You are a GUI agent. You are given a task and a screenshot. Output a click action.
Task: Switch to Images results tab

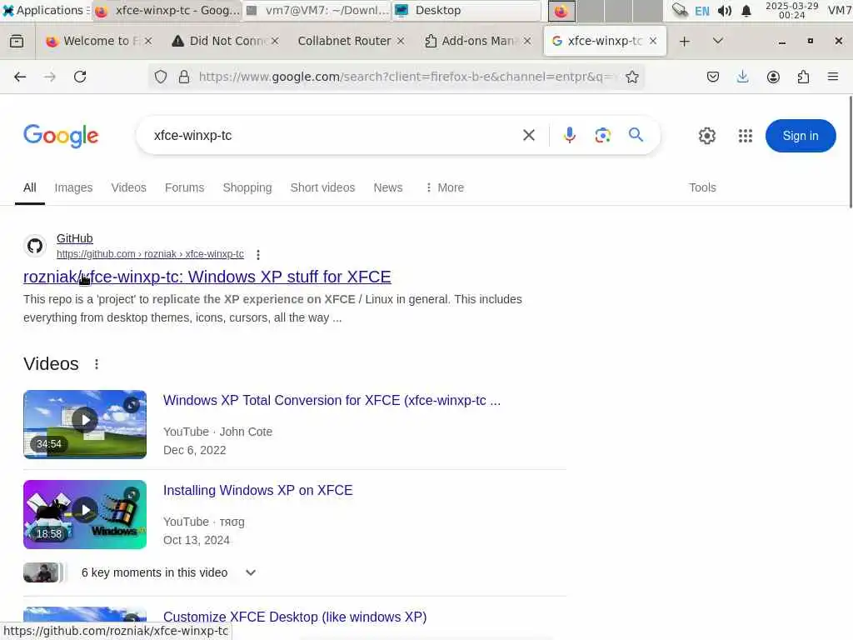tap(73, 187)
